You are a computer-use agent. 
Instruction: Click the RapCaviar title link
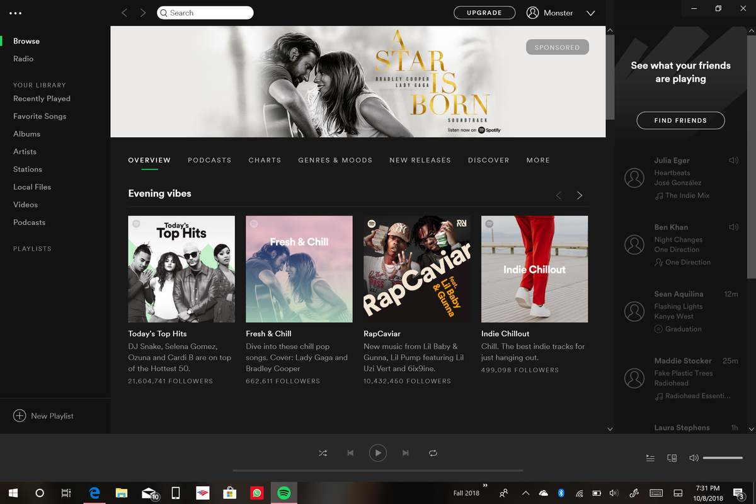click(x=382, y=334)
